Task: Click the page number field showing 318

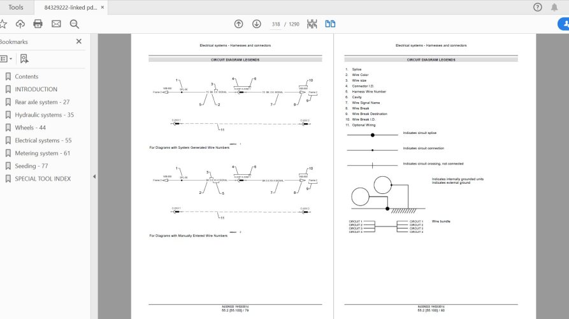Action: pyautogui.click(x=277, y=24)
